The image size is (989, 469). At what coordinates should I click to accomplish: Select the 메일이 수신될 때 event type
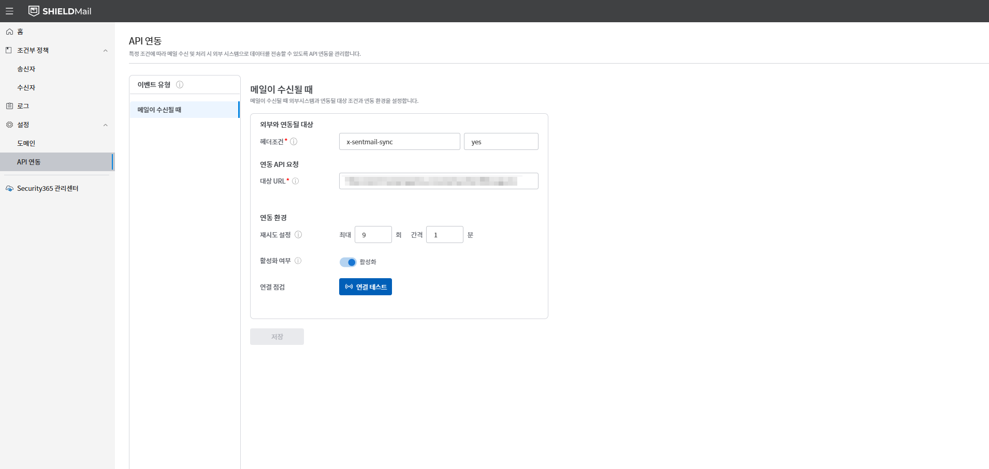(x=184, y=110)
